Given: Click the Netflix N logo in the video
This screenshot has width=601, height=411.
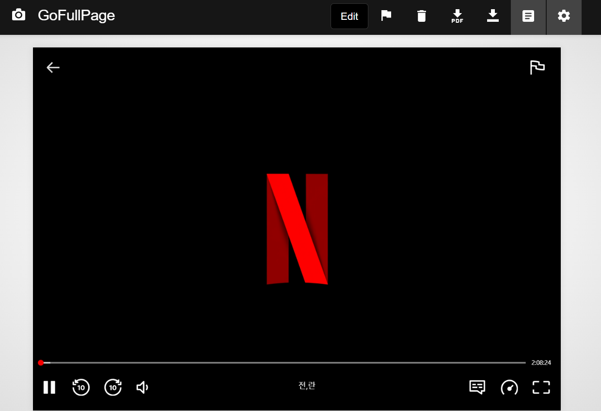Looking at the screenshot, I should tap(297, 229).
